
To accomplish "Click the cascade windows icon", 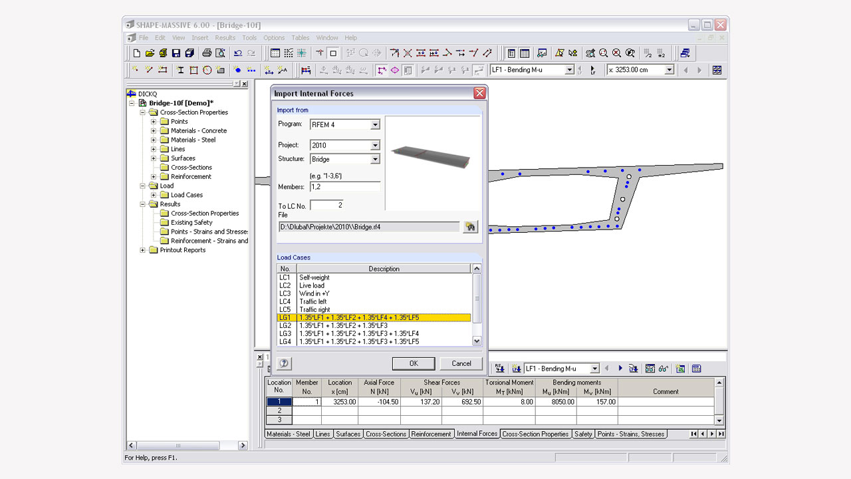I will (x=685, y=53).
